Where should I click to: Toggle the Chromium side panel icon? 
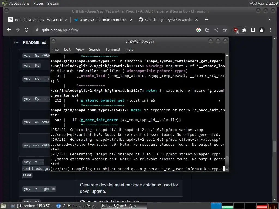pyautogui.click(x=253, y=30)
